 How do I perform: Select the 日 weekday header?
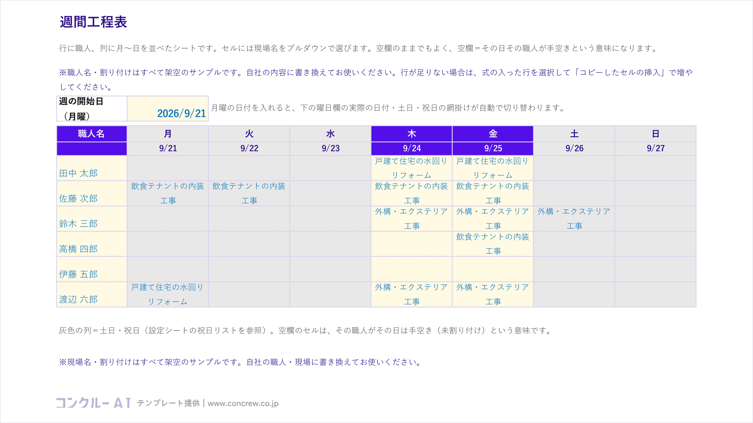(x=655, y=134)
